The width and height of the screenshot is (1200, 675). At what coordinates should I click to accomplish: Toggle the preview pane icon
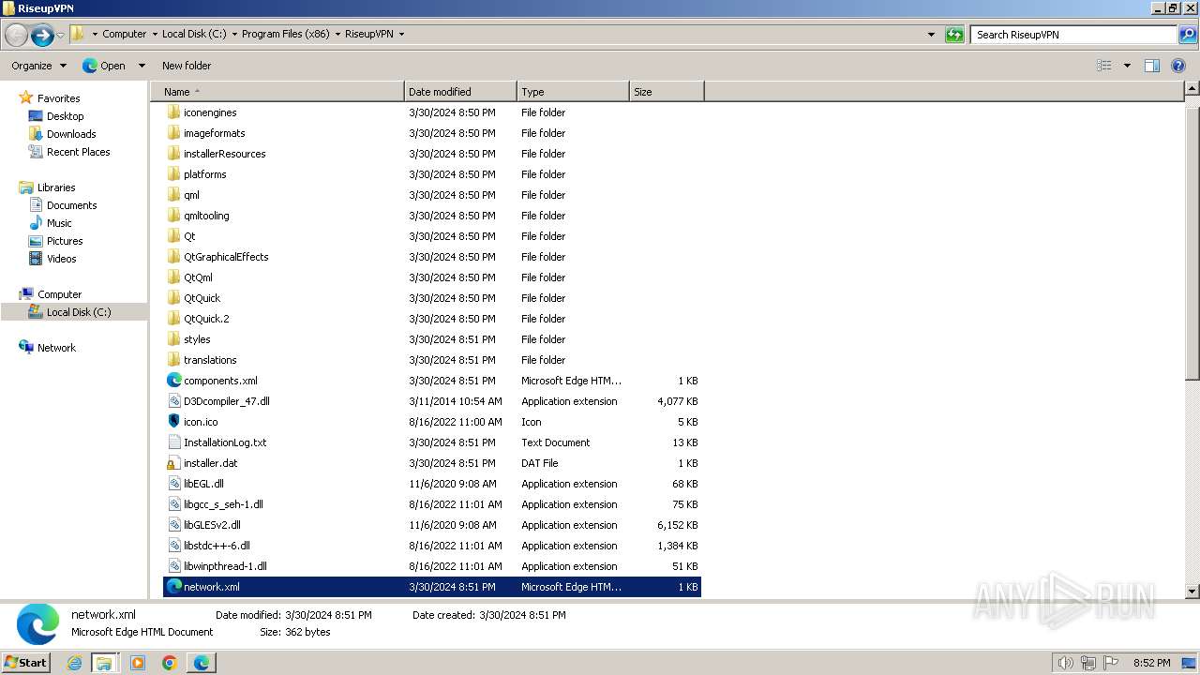[x=1152, y=66]
